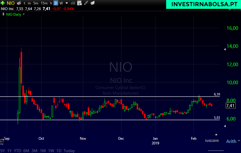The height and width of the screenshot is (153, 241).
Task: Click the Nov label on time axis
Action: 83,138
